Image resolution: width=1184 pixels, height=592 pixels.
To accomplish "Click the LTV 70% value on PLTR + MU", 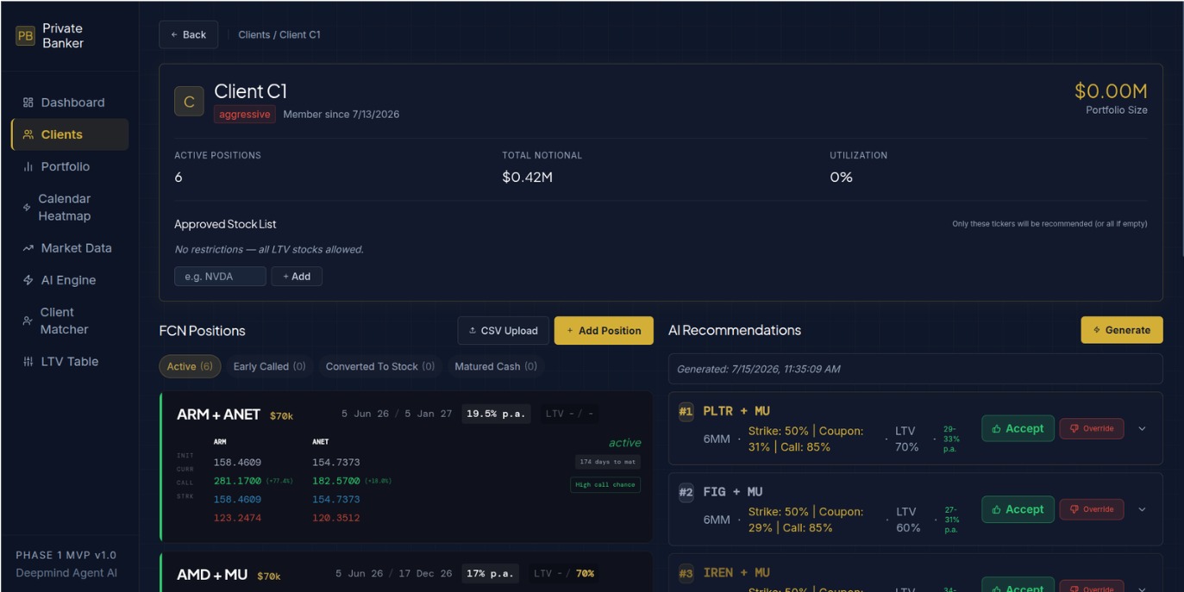I will (906, 439).
